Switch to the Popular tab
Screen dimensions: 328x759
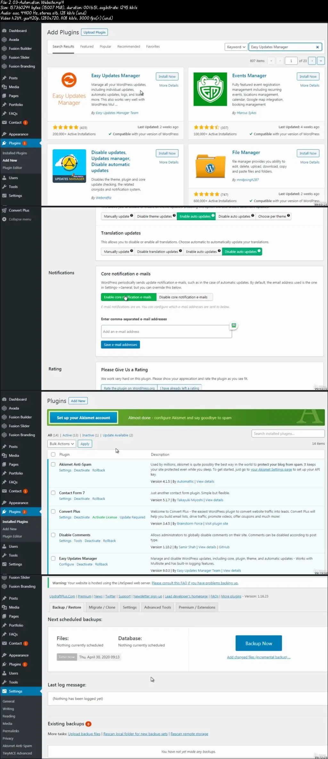coord(105,46)
